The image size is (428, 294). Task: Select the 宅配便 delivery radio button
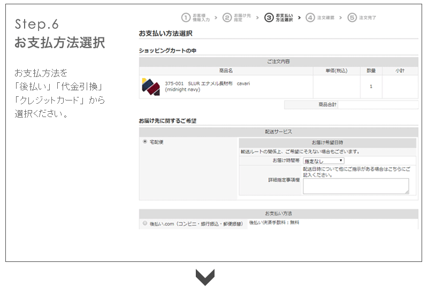[145, 142]
